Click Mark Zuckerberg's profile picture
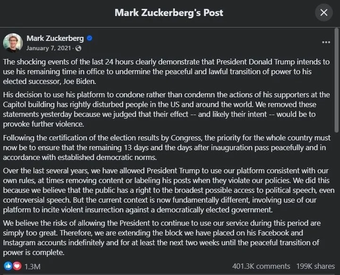The width and height of the screenshot is (340, 275). 13,43
